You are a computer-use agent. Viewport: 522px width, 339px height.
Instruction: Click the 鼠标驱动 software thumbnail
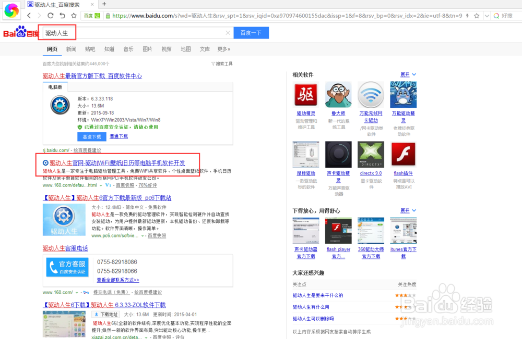[306, 154]
